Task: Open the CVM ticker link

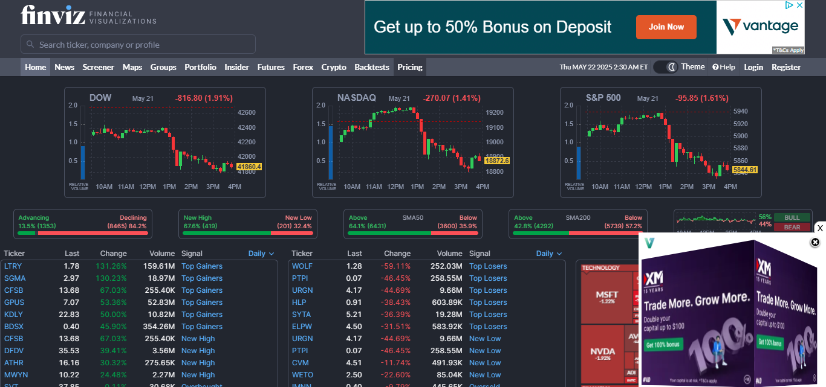Action: click(301, 363)
